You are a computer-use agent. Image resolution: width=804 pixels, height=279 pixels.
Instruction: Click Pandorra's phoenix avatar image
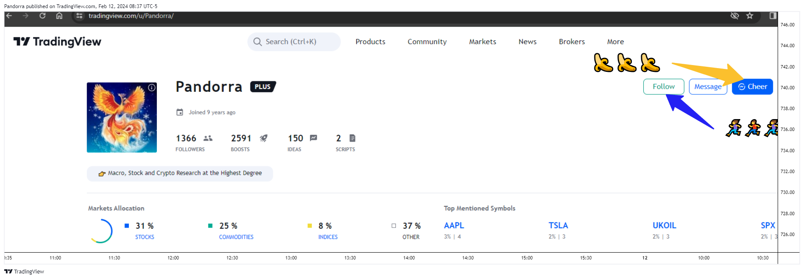point(122,117)
